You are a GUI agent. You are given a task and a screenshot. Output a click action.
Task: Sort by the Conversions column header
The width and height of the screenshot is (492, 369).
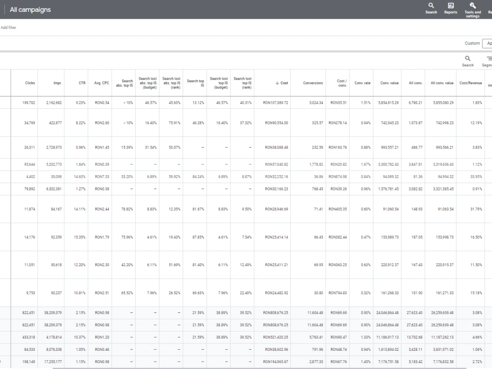(313, 83)
